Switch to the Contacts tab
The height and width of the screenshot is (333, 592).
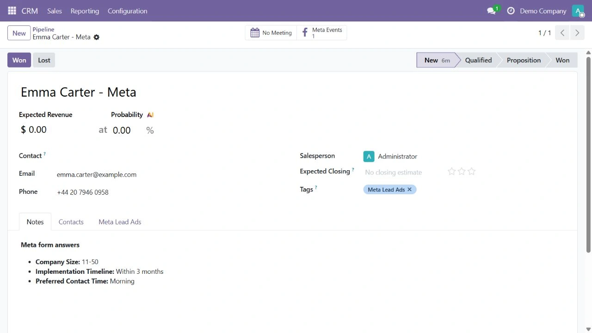click(71, 222)
